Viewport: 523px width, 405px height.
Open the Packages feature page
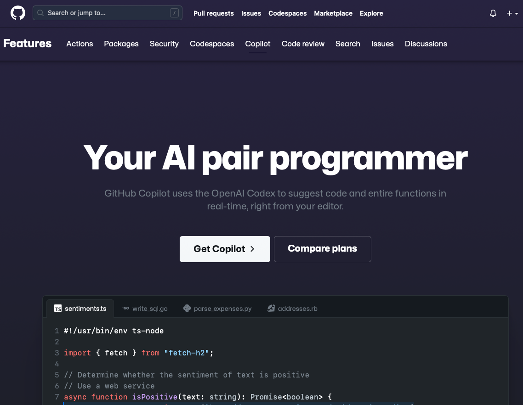coord(121,44)
